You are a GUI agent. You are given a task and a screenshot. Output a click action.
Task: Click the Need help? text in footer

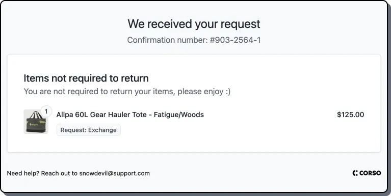click(23, 173)
